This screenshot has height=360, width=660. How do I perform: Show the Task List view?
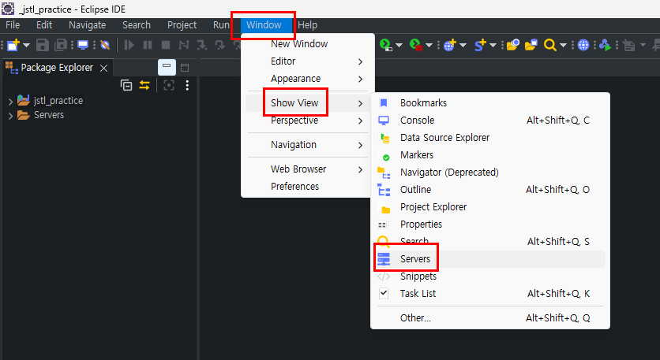click(x=490, y=294)
